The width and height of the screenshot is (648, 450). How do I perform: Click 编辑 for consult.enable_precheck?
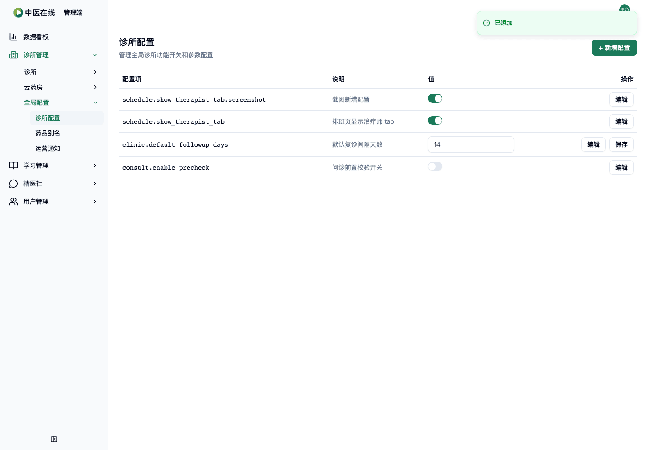621,167
